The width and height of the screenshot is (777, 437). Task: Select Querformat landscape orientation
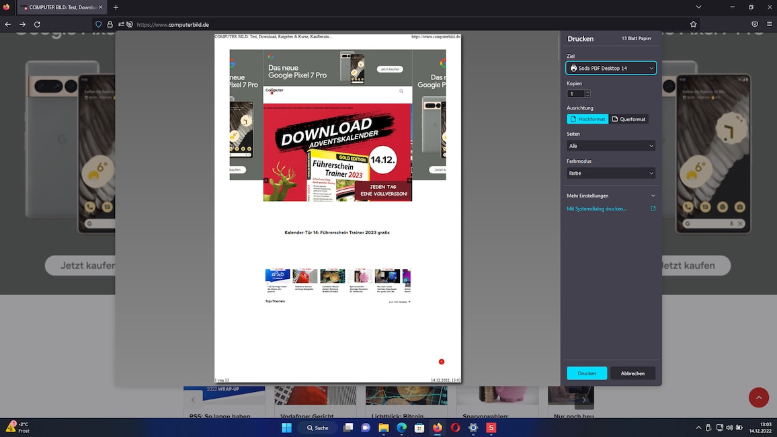[629, 119]
